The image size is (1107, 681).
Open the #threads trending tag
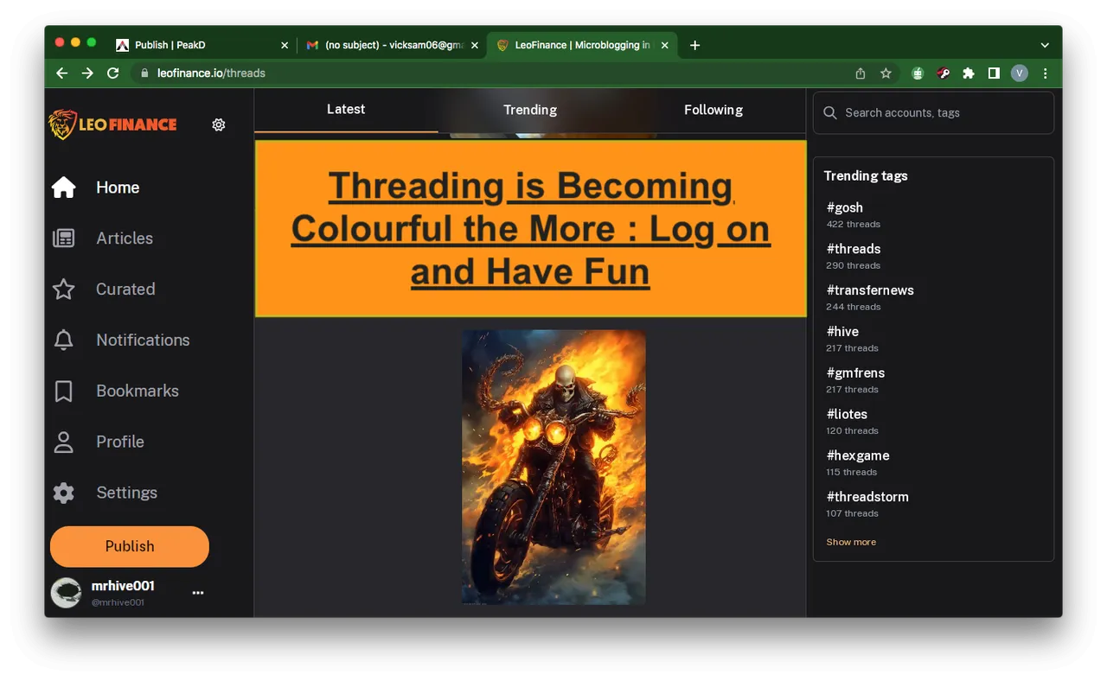[854, 249]
